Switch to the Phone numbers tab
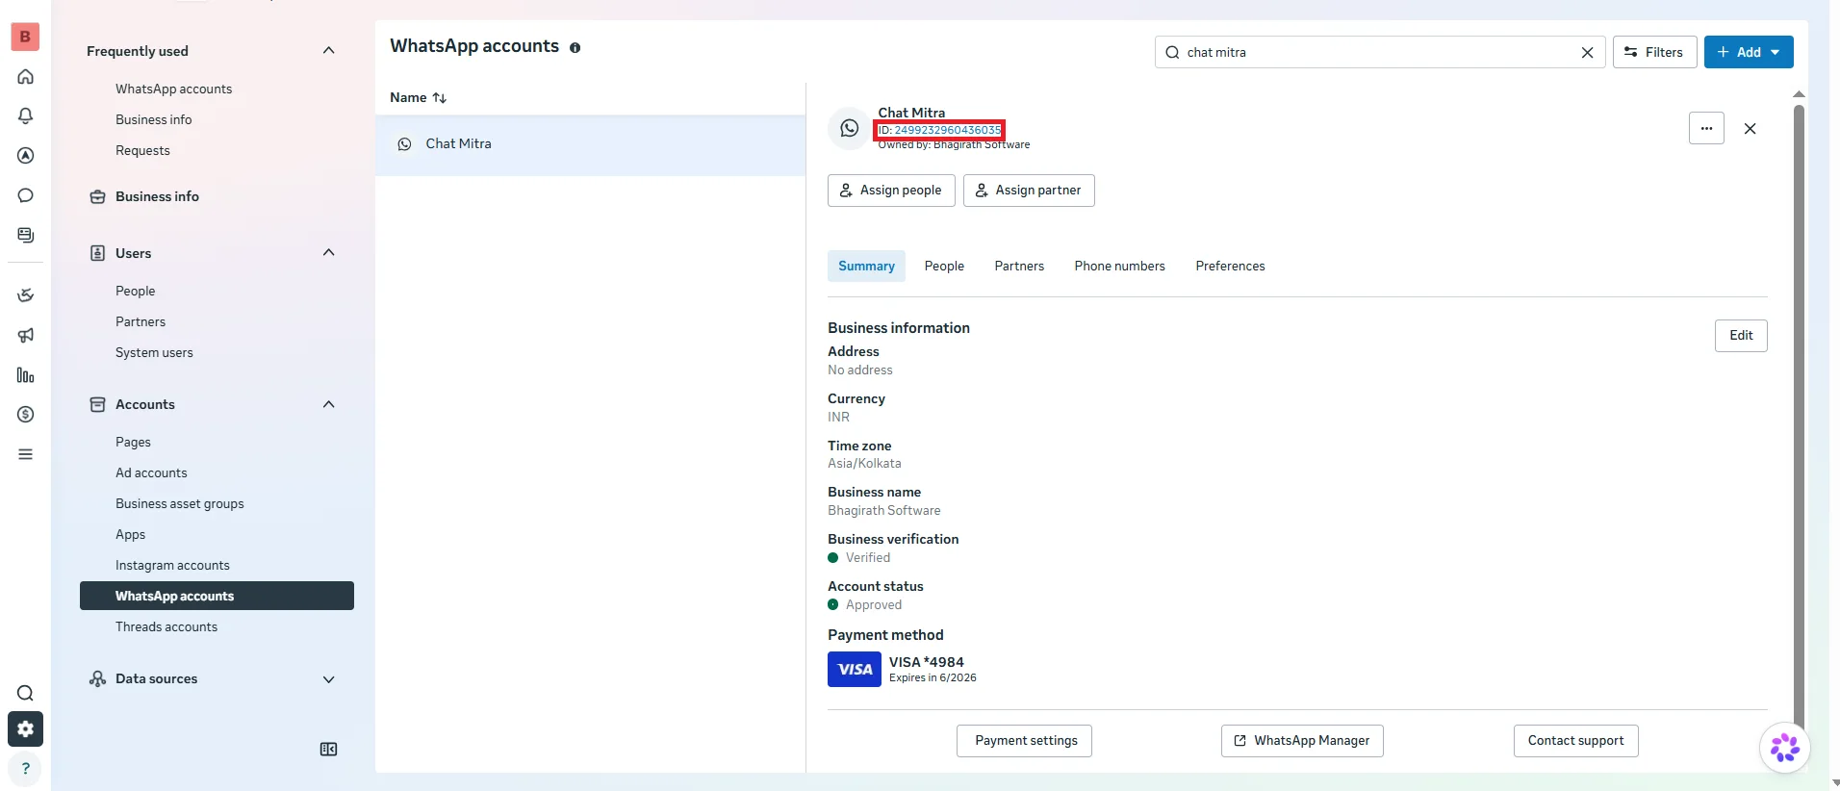Image resolution: width=1840 pixels, height=791 pixels. point(1119,267)
